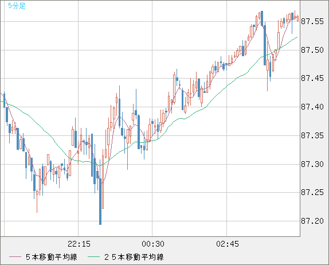Viewport: 329px width, 265px height.
Task: Click the 25本移動平均線 legend label
Action: click(x=134, y=257)
